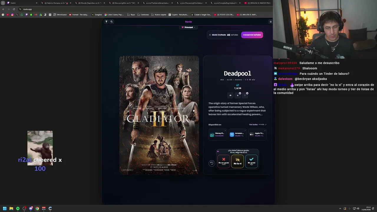Screen dimensions: 377x212
Task: Open File Explorer from the taskbar
Action: [11, 208]
